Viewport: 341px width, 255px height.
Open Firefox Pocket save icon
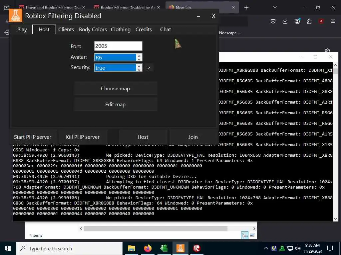pos(273,21)
